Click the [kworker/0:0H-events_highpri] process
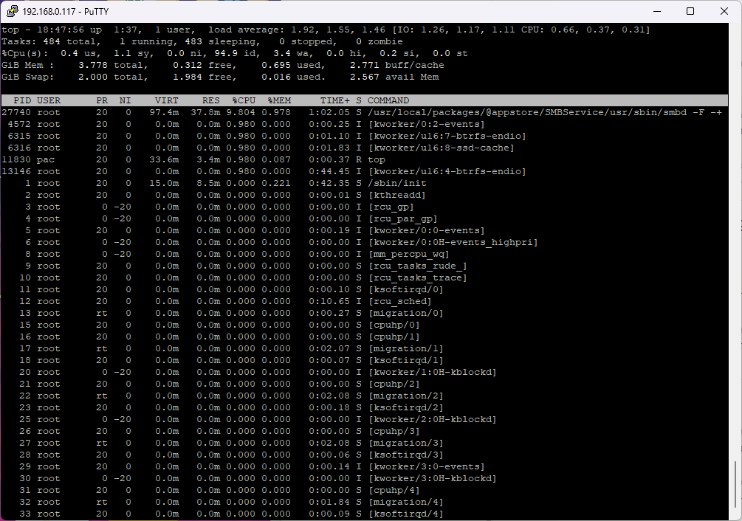The height and width of the screenshot is (521, 742). coord(453,242)
